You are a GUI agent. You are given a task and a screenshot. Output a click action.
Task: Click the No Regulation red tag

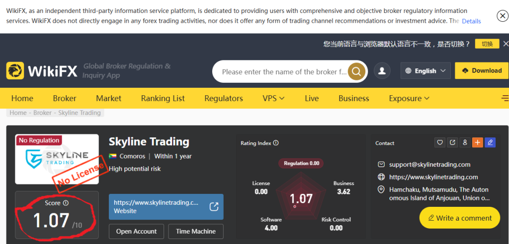tap(39, 140)
